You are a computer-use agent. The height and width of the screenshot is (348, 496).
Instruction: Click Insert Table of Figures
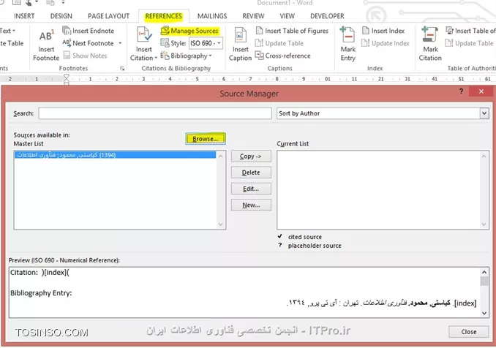[x=292, y=31]
